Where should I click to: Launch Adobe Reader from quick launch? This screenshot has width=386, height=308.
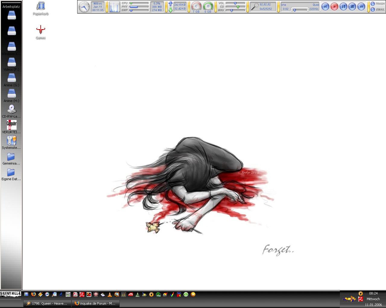point(75,294)
